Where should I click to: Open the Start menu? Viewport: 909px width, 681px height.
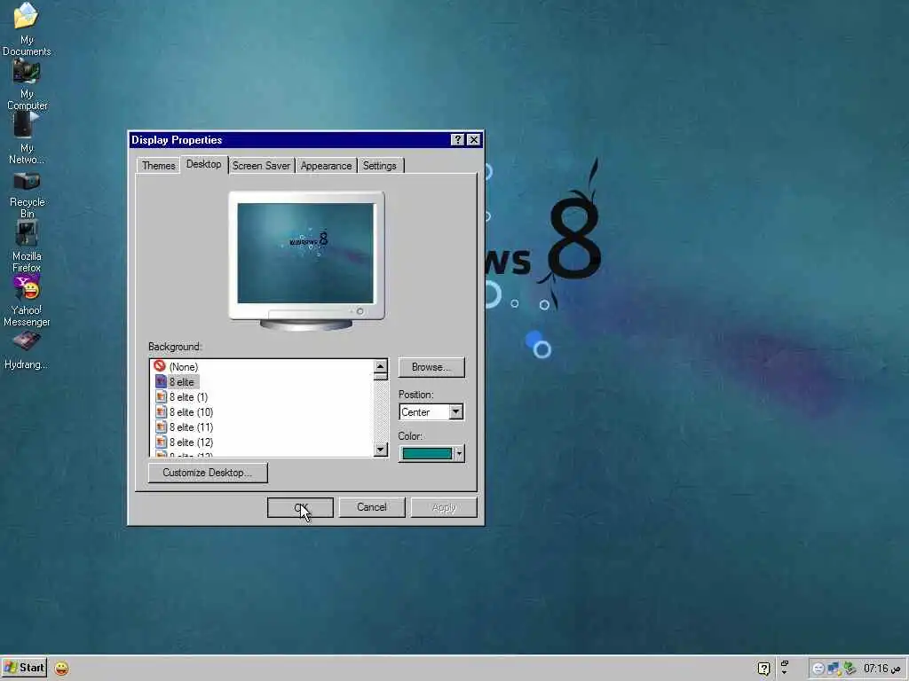click(24, 668)
